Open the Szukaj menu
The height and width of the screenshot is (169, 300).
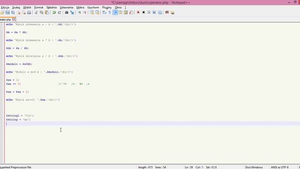pos(16,8)
